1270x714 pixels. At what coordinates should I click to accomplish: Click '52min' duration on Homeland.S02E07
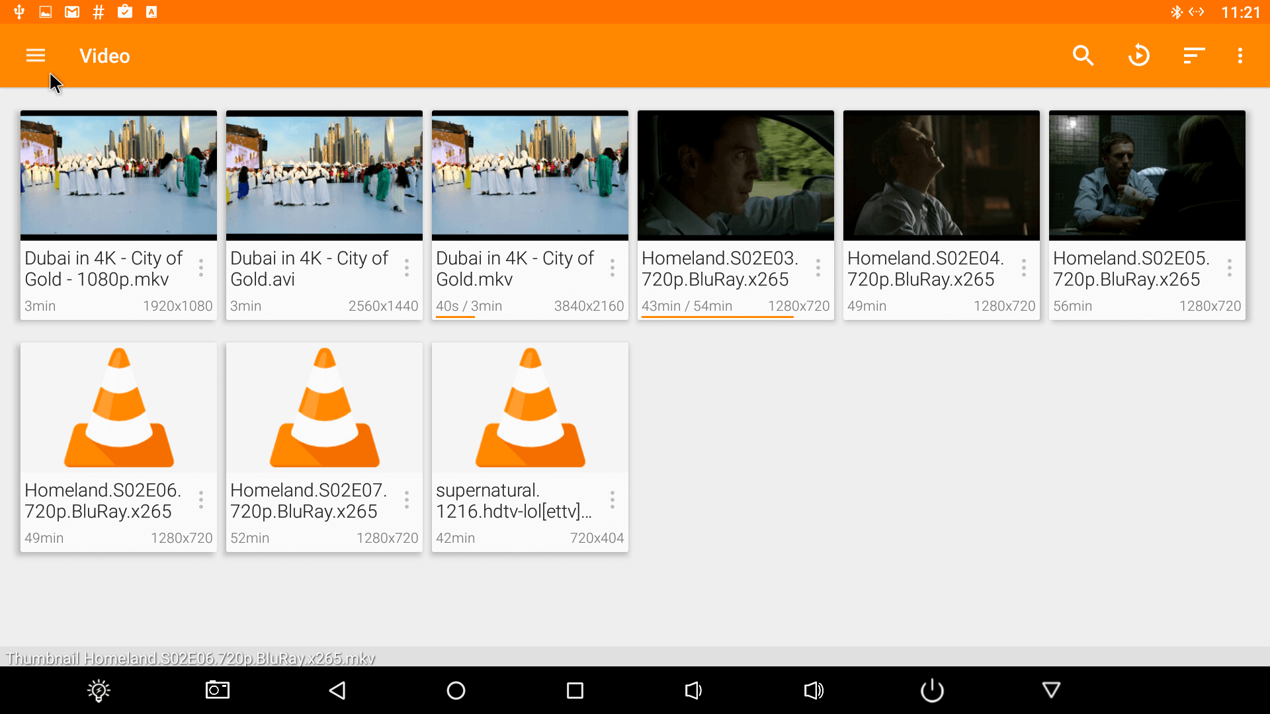(x=249, y=538)
